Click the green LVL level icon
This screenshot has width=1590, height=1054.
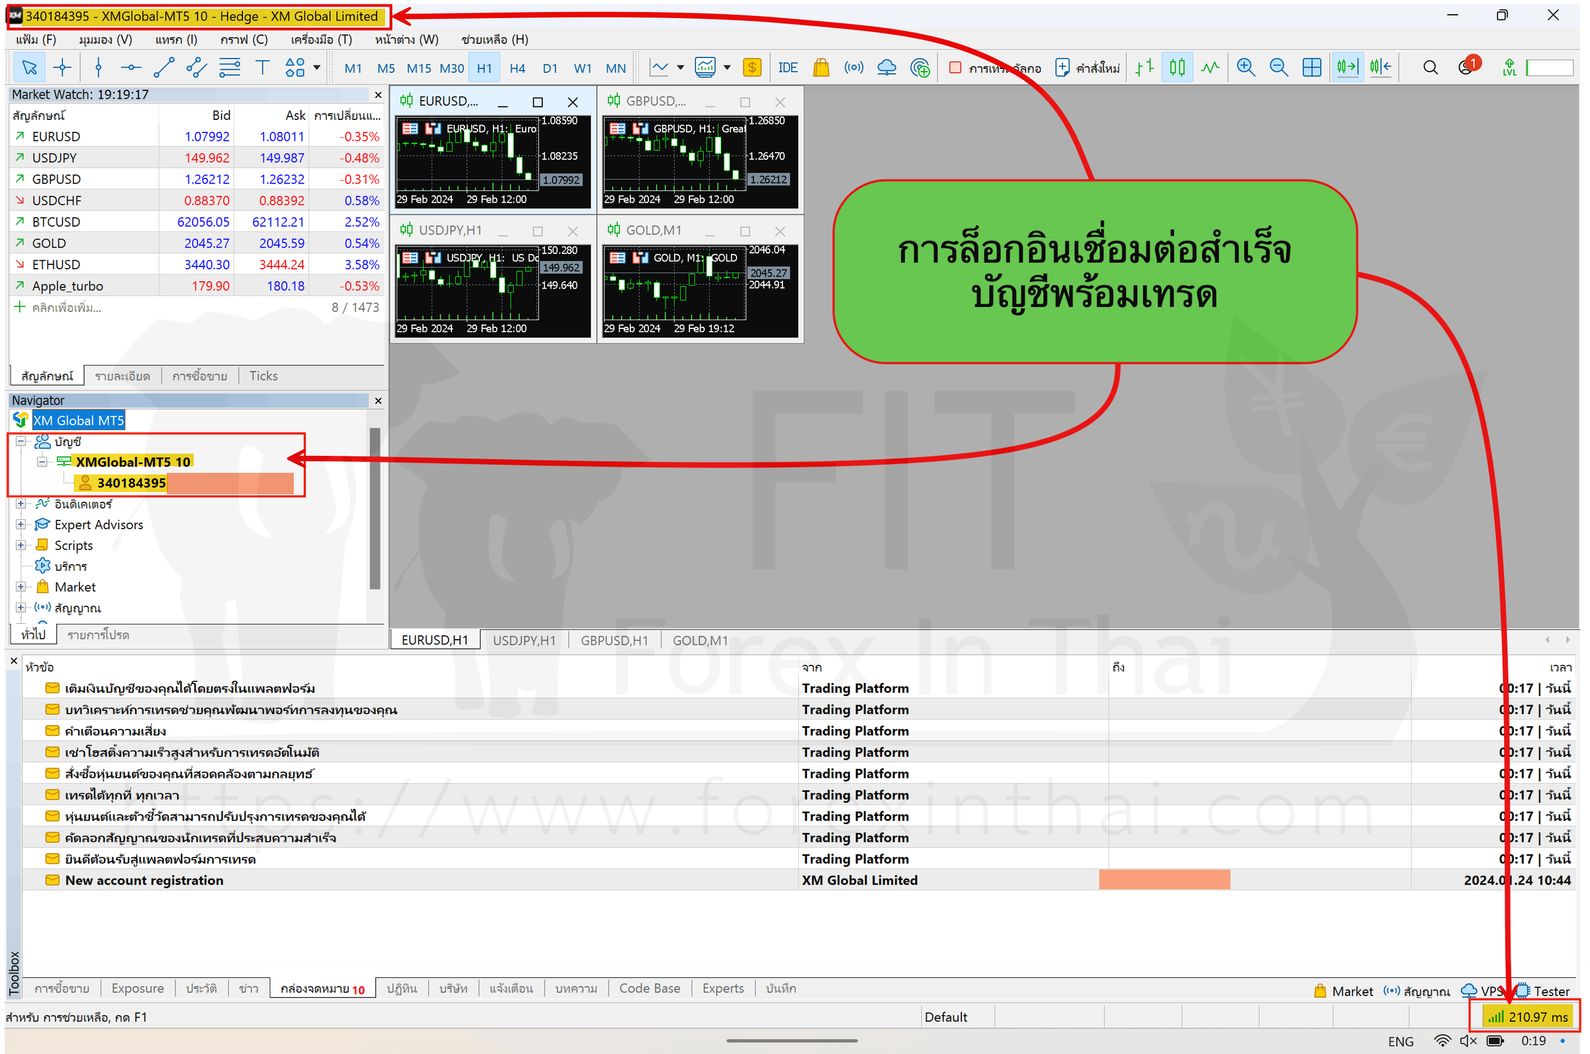coord(1510,67)
